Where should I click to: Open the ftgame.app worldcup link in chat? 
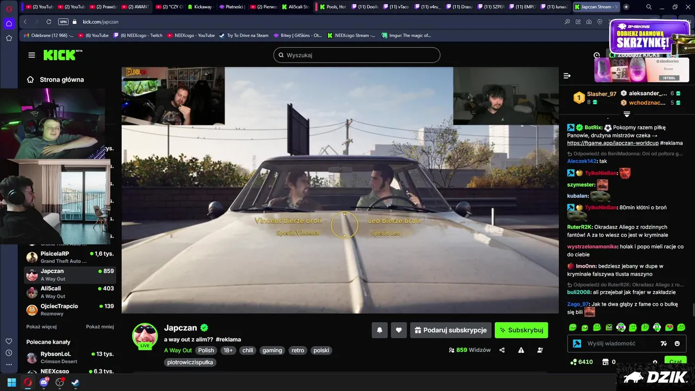click(x=612, y=143)
